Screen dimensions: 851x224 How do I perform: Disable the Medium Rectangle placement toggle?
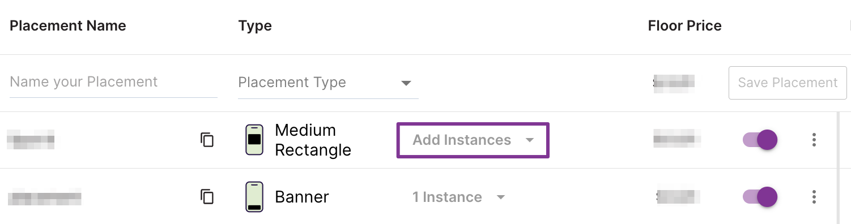click(760, 140)
